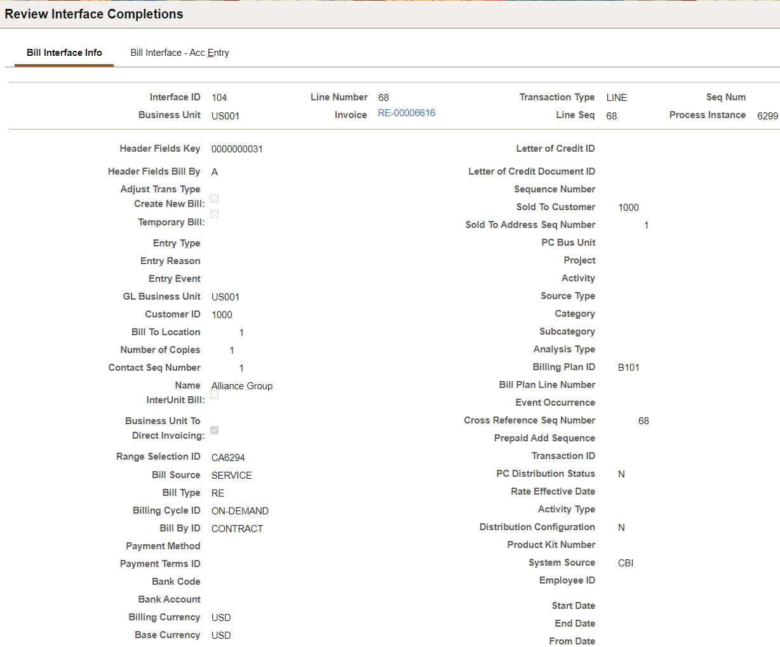Click the Bill Source value SERVICE
Viewport: 780px width, 647px height.
(231, 475)
